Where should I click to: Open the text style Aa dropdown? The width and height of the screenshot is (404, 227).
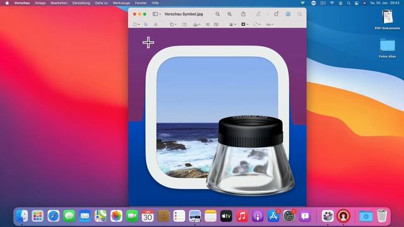click(x=270, y=24)
